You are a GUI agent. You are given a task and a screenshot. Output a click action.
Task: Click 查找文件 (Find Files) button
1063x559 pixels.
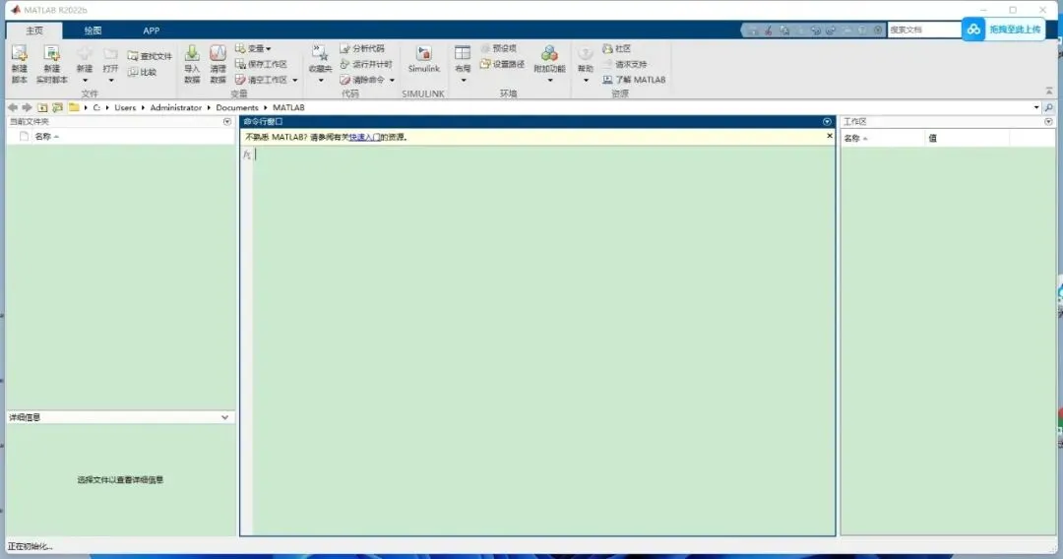coord(150,56)
